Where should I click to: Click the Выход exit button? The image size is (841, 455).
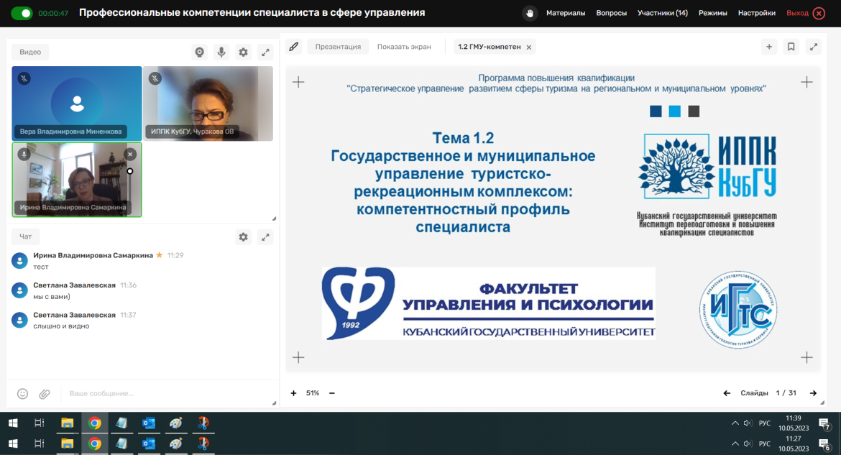[806, 13]
